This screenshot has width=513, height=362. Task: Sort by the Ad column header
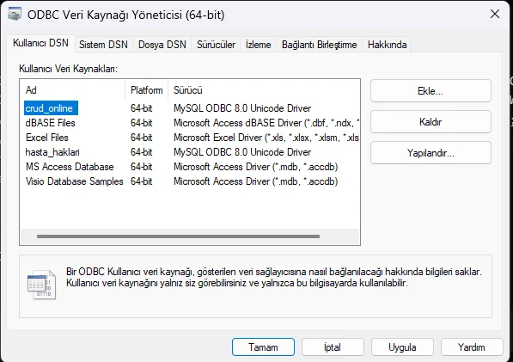[x=73, y=90]
